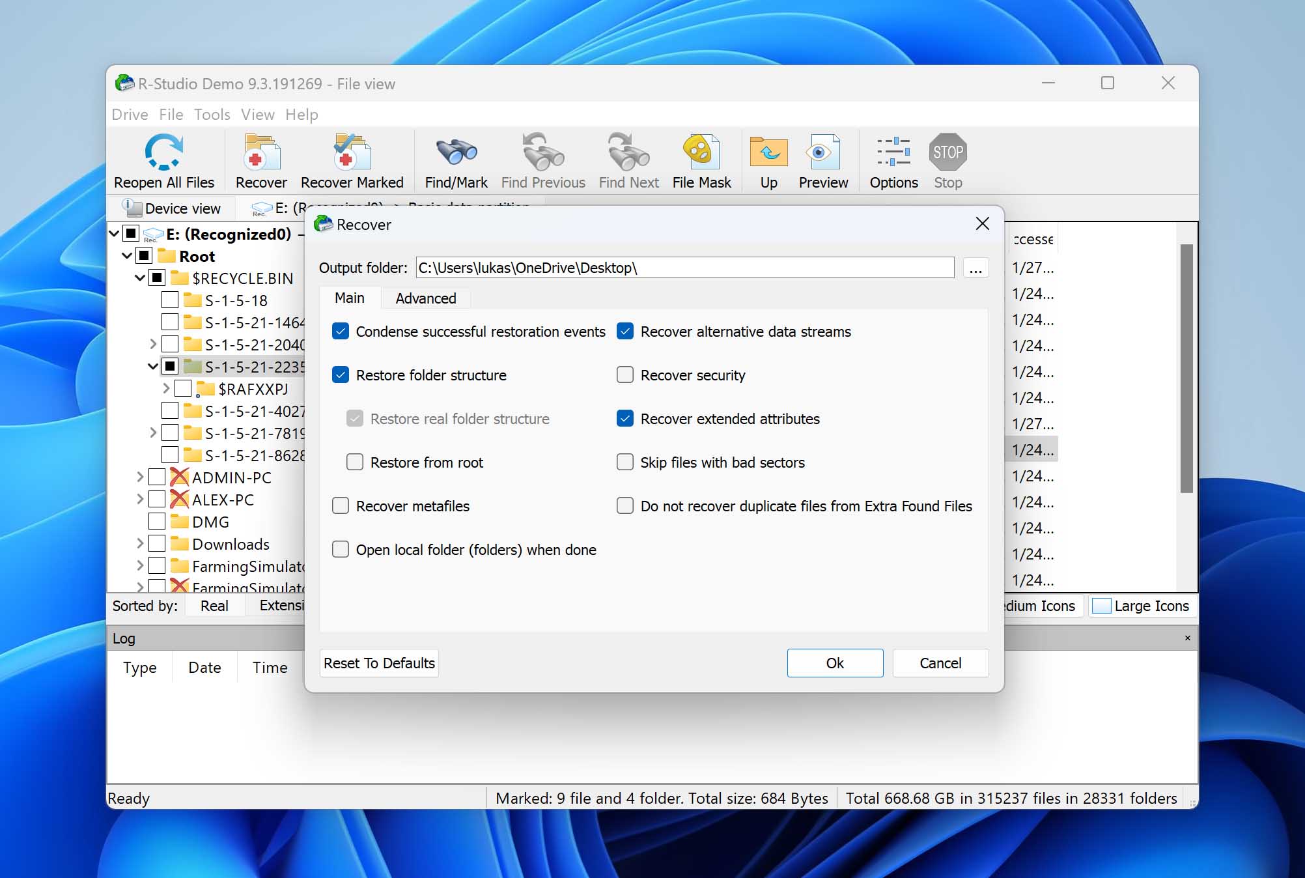This screenshot has width=1305, height=878.
Task: Enable Recover metafiles checkbox
Action: 342,505
